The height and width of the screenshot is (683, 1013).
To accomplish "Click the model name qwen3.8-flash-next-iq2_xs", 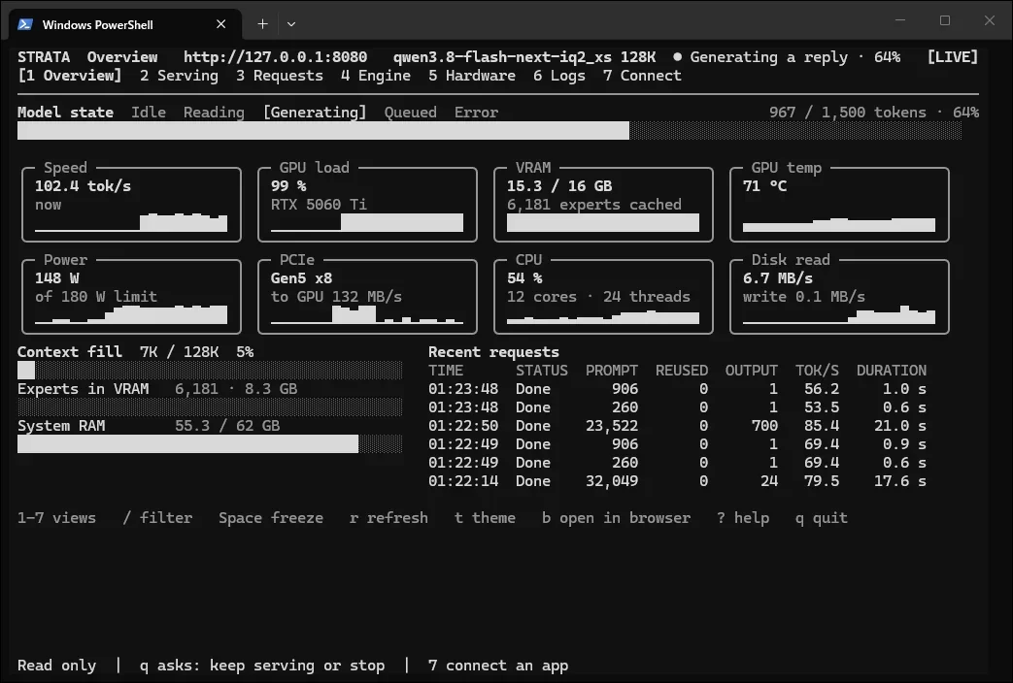I will coord(503,57).
